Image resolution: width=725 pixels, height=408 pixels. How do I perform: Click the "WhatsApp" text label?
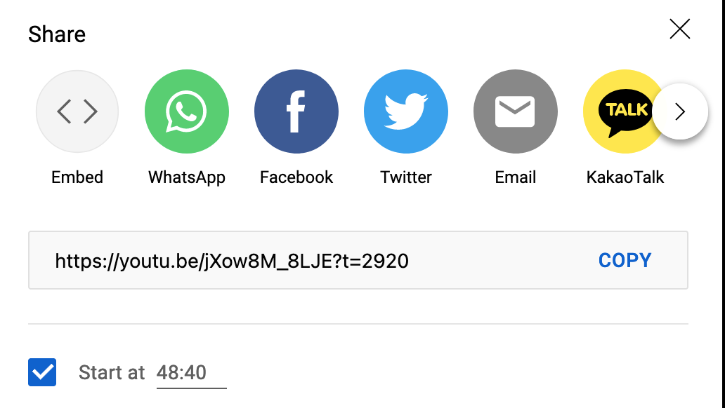tap(187, 177)
